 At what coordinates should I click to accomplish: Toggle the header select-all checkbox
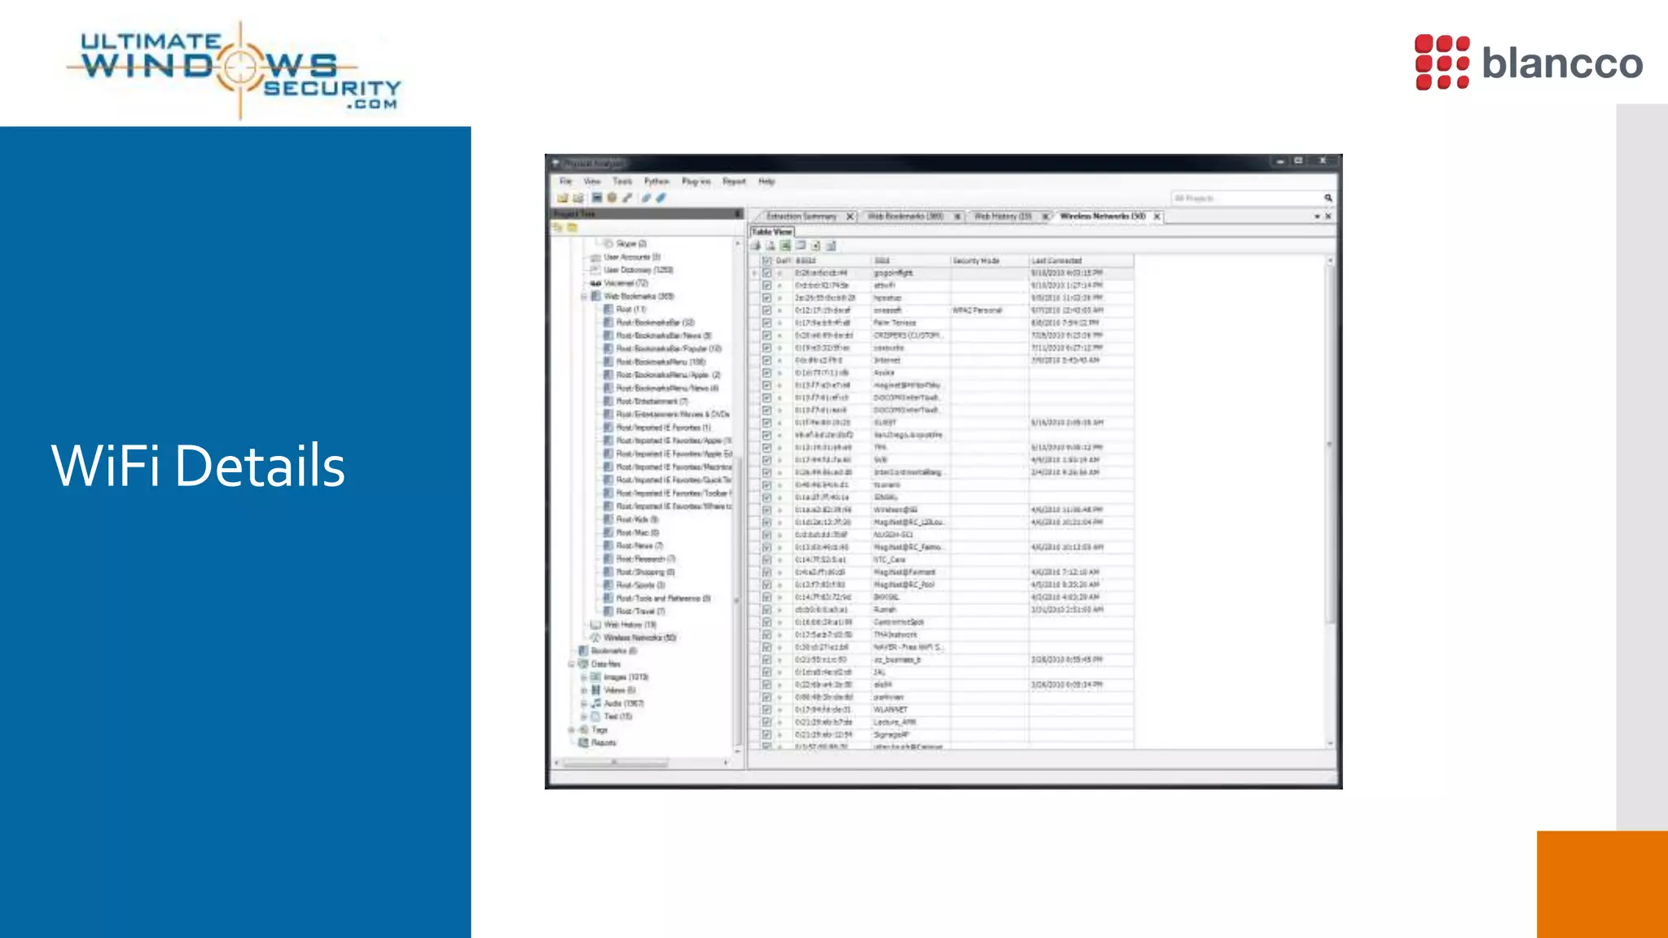(x=766, y=261)
